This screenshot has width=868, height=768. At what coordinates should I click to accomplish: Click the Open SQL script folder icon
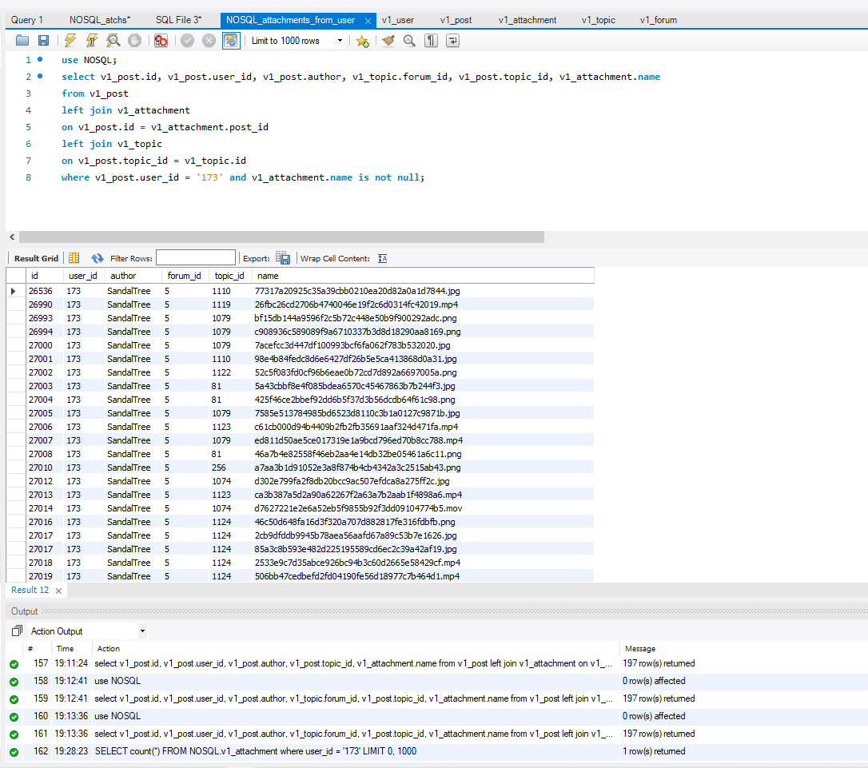point(22,41)
